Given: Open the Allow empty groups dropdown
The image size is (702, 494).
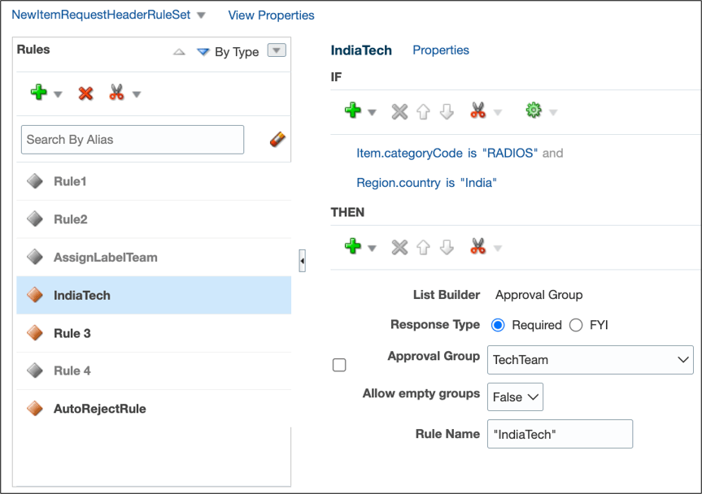Looking at the screenshot, I should coord(532,397).
